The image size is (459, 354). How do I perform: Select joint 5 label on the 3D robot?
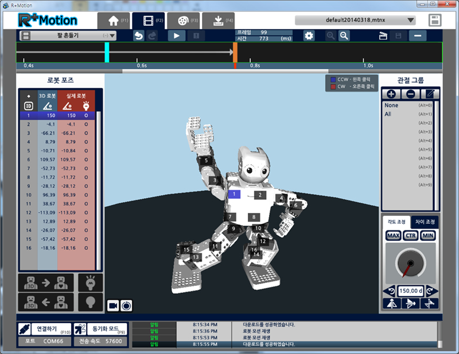point(206,160)
